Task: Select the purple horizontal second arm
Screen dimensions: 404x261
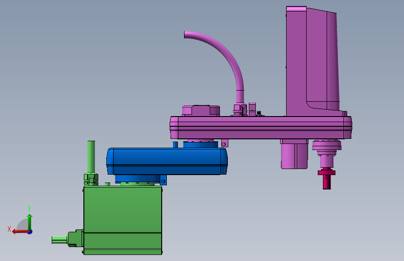Action: [x=261, y=127]
